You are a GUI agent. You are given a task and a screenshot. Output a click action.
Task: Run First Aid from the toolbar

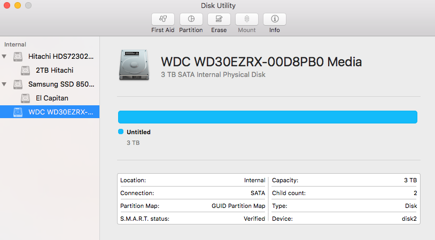click(163, 19)
